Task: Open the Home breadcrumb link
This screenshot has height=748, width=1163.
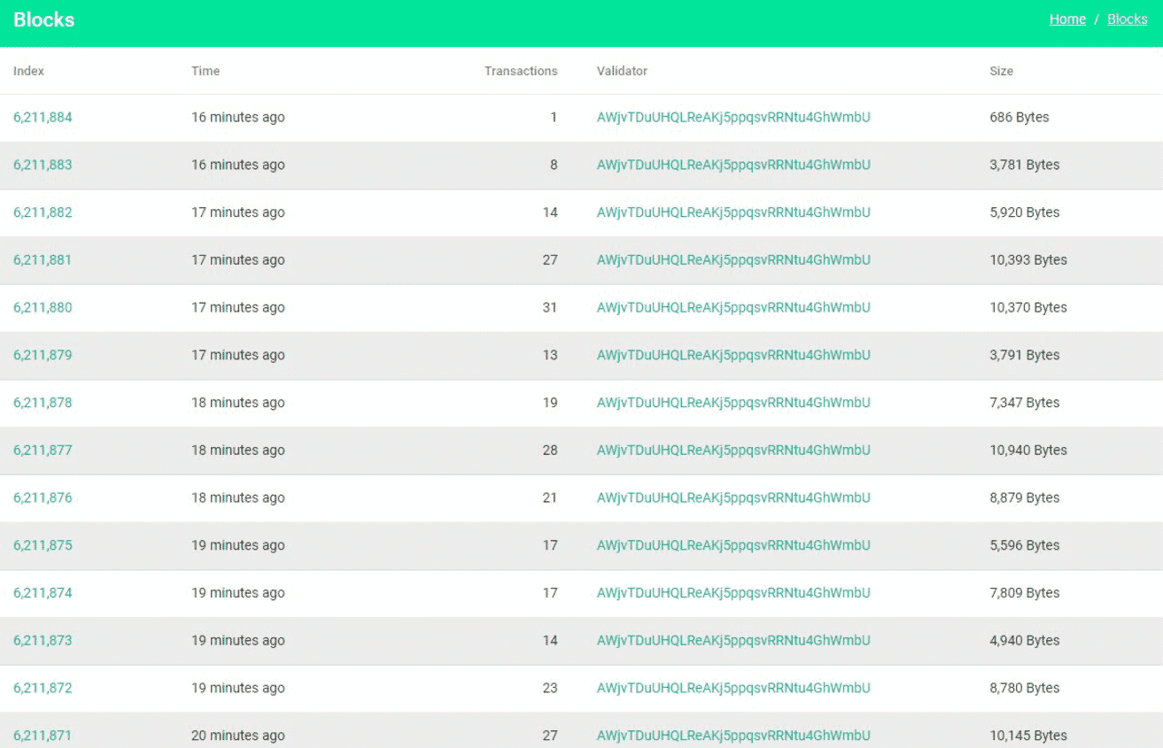Action: [x=1067, y=19]
